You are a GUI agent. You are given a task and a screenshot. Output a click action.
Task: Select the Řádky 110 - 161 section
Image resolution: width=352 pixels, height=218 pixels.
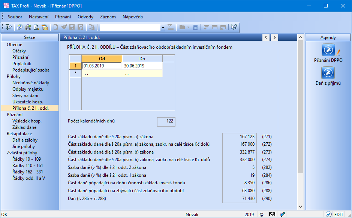click(27, 166)
